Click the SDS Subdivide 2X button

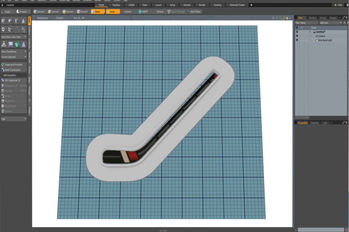14,80
